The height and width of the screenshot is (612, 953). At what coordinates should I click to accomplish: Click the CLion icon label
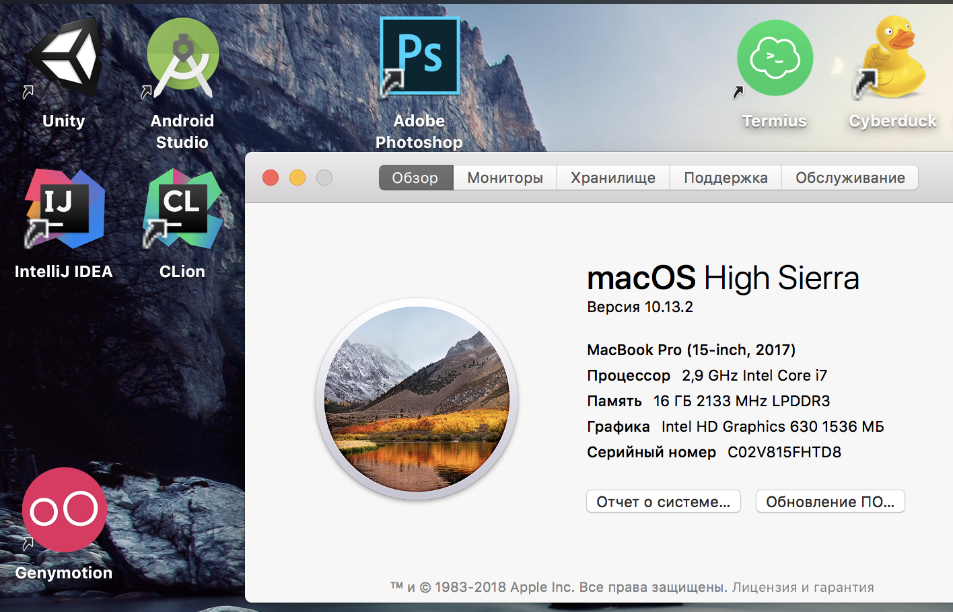point(182,272)
